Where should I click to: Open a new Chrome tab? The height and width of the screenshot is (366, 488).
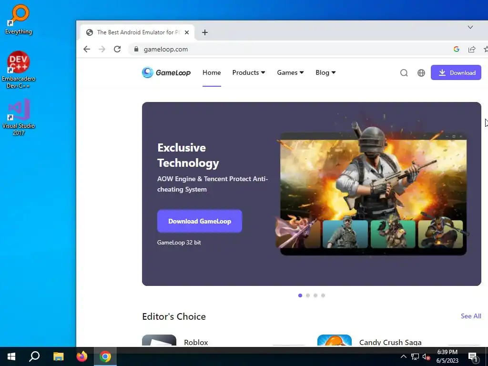(205, 32)
